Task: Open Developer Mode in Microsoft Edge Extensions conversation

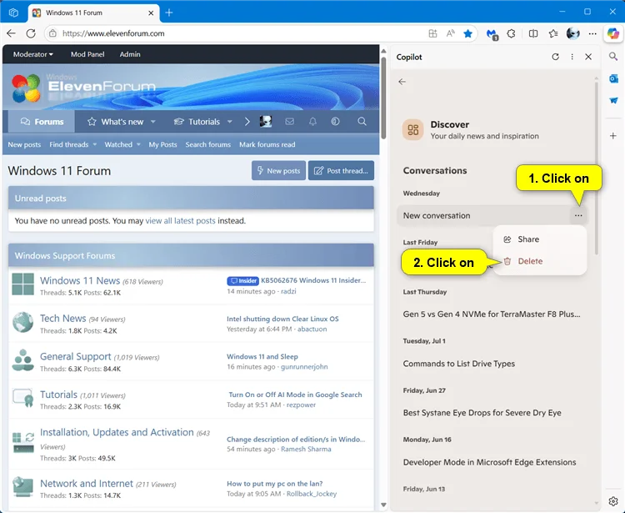Action: 489,462
